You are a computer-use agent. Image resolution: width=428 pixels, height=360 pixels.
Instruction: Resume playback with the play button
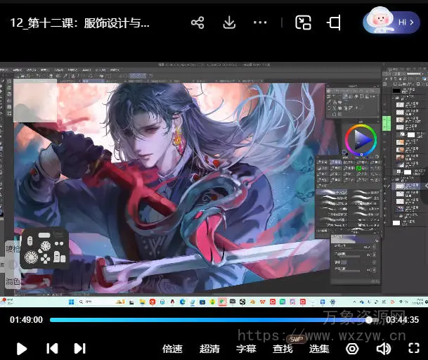[x=22, y=348]
